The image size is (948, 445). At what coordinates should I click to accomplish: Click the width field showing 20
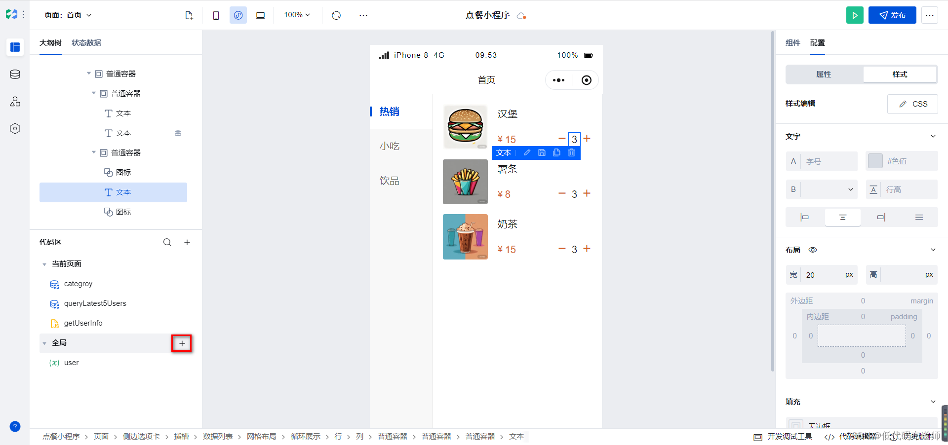[822, 275]
